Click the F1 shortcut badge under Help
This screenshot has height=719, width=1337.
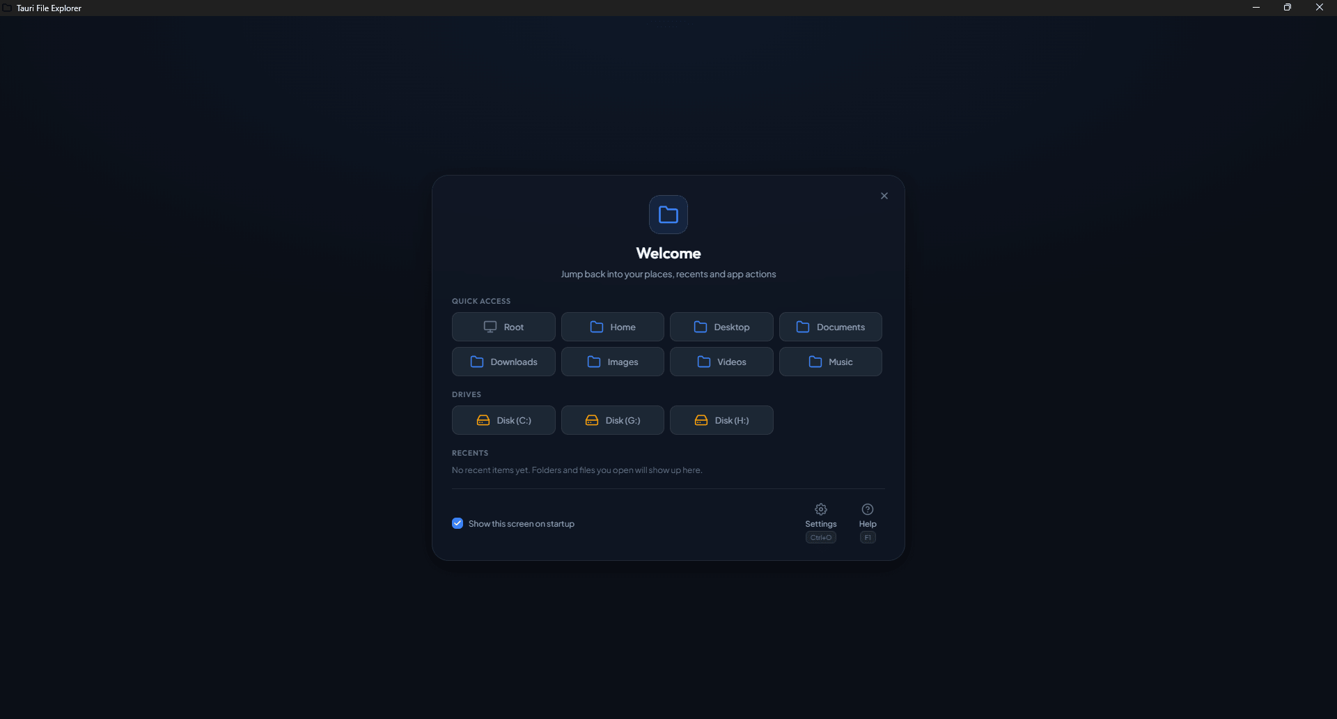point(868,537)
